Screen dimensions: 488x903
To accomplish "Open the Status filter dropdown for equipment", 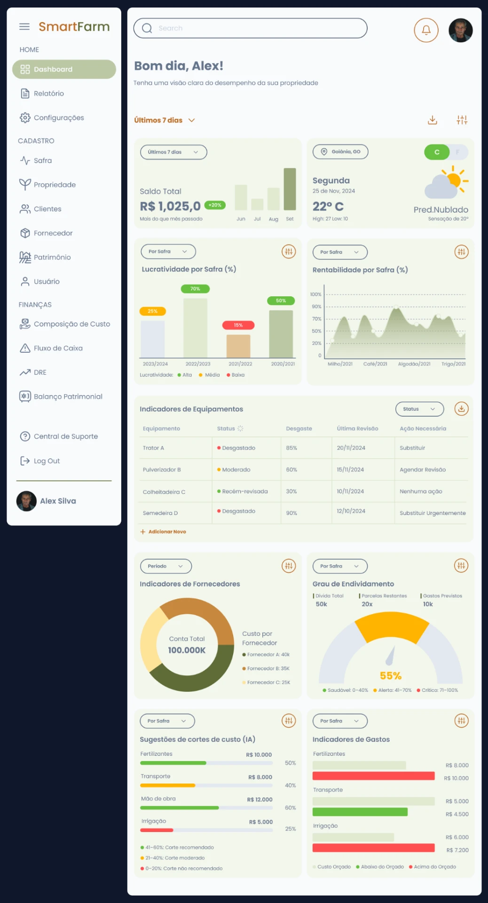I will point(419,409).
